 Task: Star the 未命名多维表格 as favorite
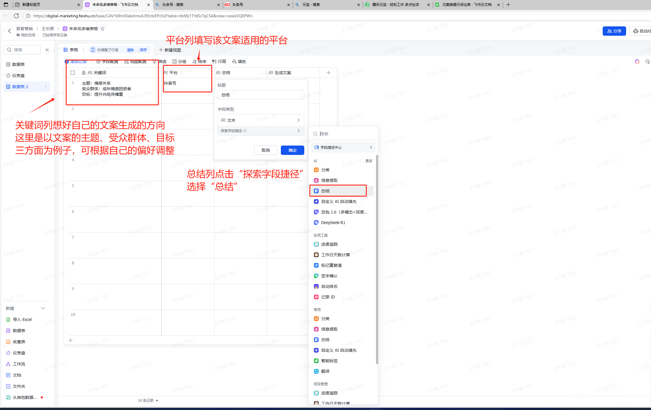coord(102,28)
